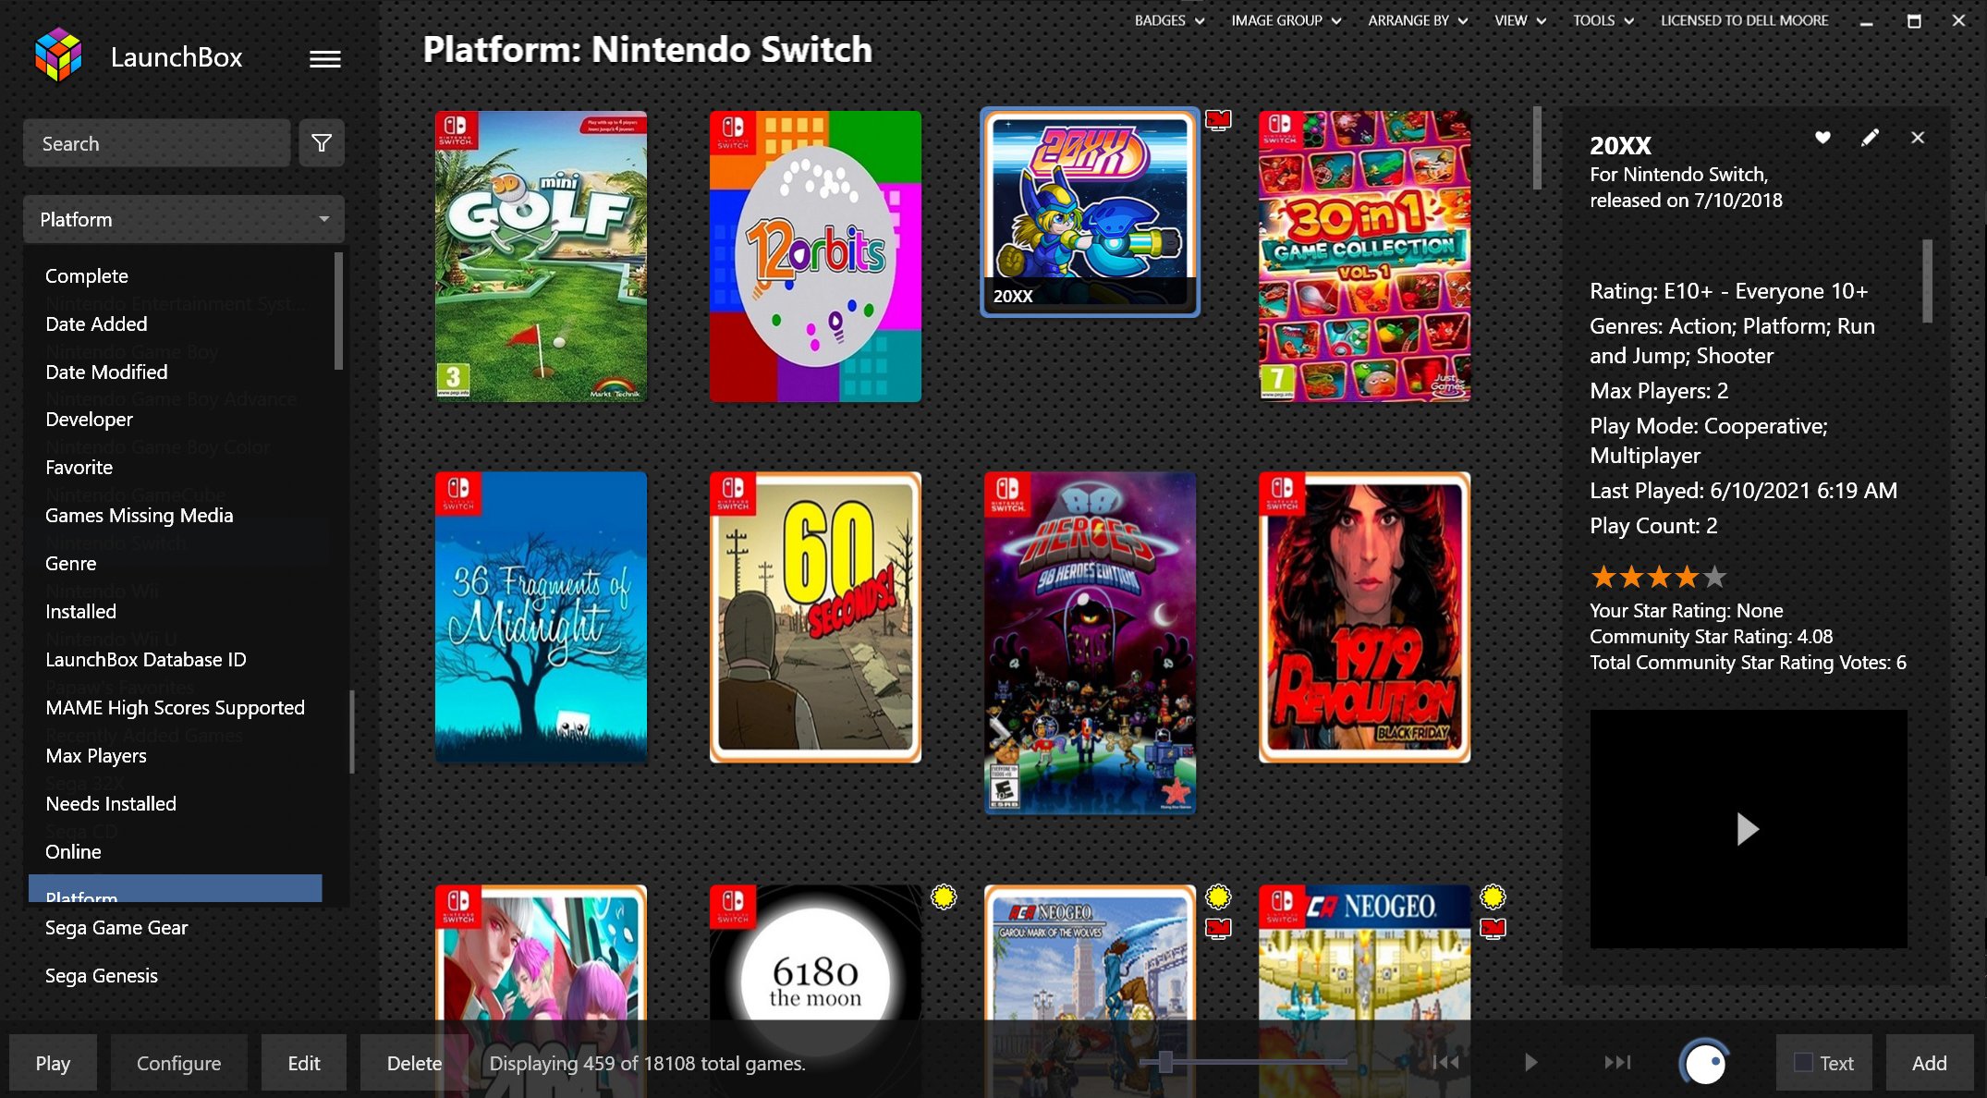The image size is (1987, 1098).
Task: Select MAME High Scores Supported option
Action: (x=175, y=707)
